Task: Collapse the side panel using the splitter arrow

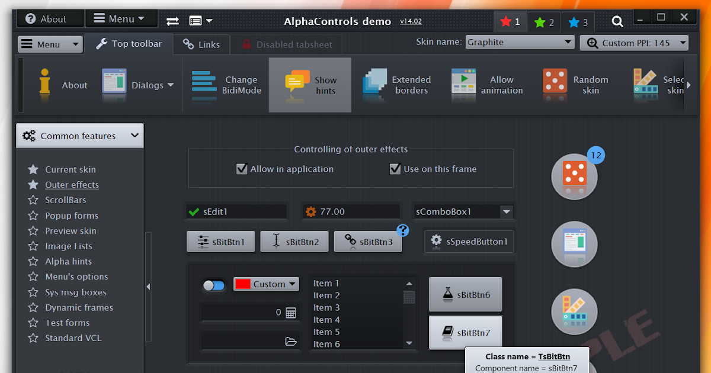Action: [148, 287]
